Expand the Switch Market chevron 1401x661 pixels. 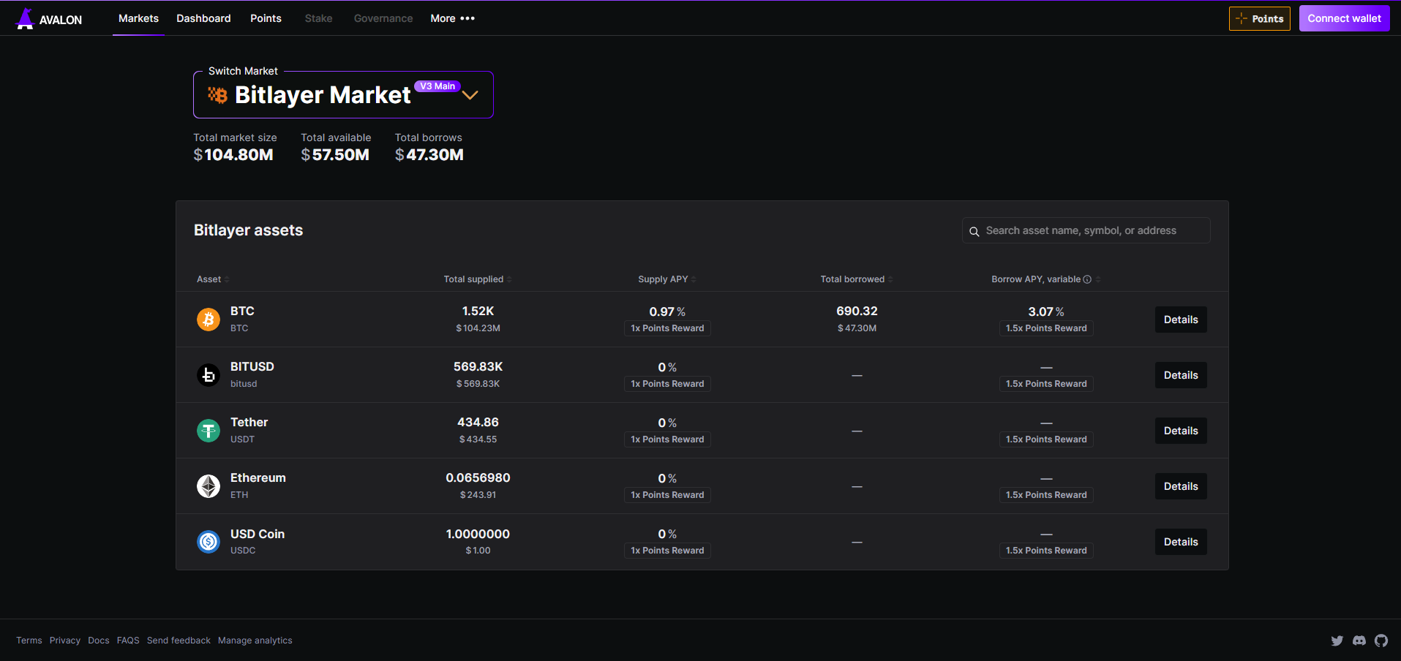point(470,95)
